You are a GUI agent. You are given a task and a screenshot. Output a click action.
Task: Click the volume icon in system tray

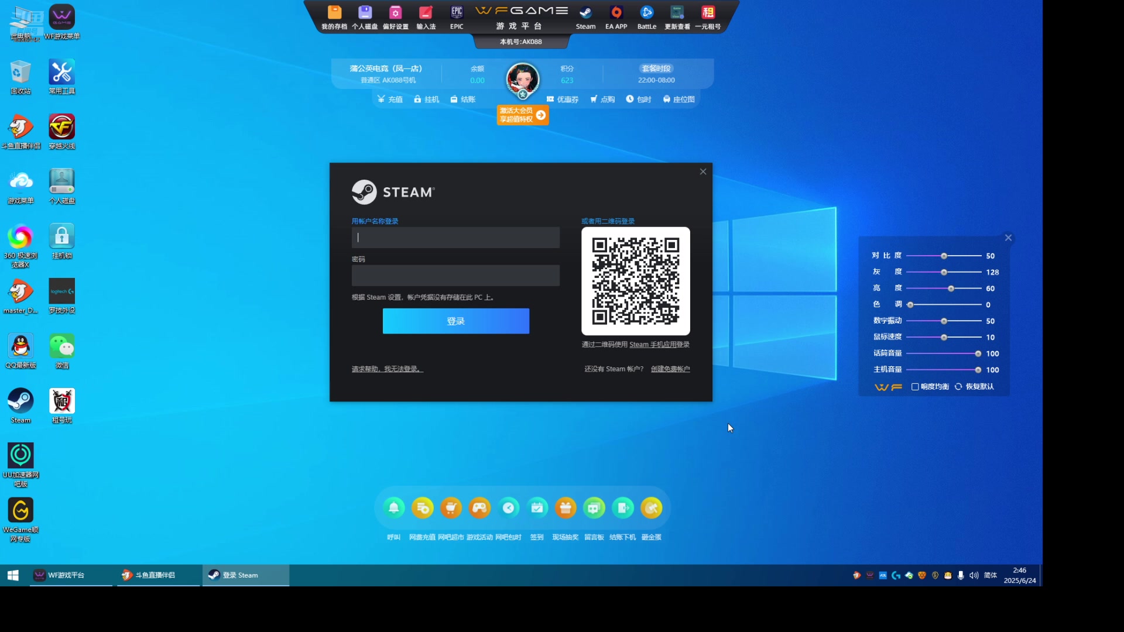(x=974, y=575)
